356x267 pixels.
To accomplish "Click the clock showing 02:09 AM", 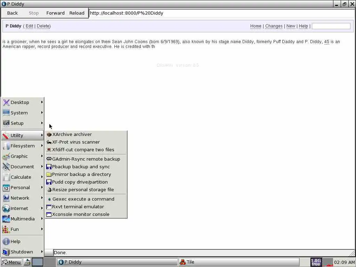I will pyautogui.click(x=344, y=262).
